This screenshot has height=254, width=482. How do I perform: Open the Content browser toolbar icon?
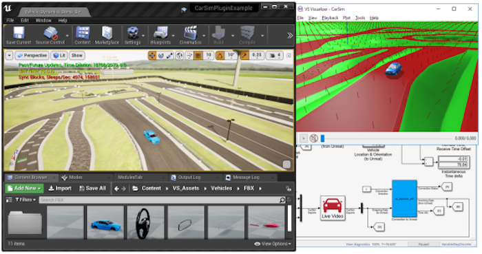83,36
